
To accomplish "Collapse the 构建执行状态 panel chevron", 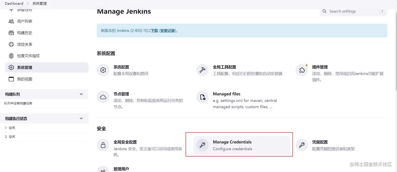I will (81, 118).
